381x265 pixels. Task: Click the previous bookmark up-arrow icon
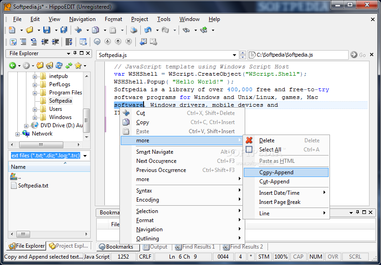(118, 42)
